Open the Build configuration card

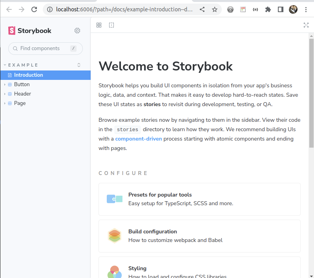coord(199,236)
